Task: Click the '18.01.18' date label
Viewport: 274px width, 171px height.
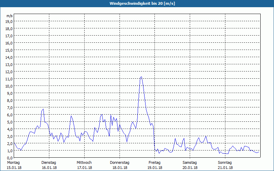Action: pyautogui.click(x=120, y=168)
